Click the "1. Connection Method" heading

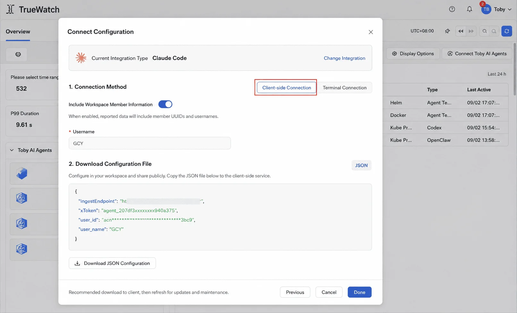pyautogui.click(x=97, y=87)
